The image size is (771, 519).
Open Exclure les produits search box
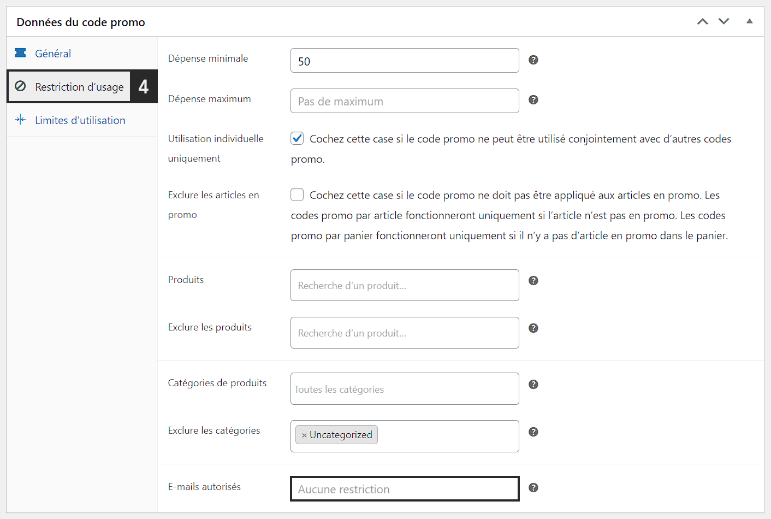coord(405,333)
